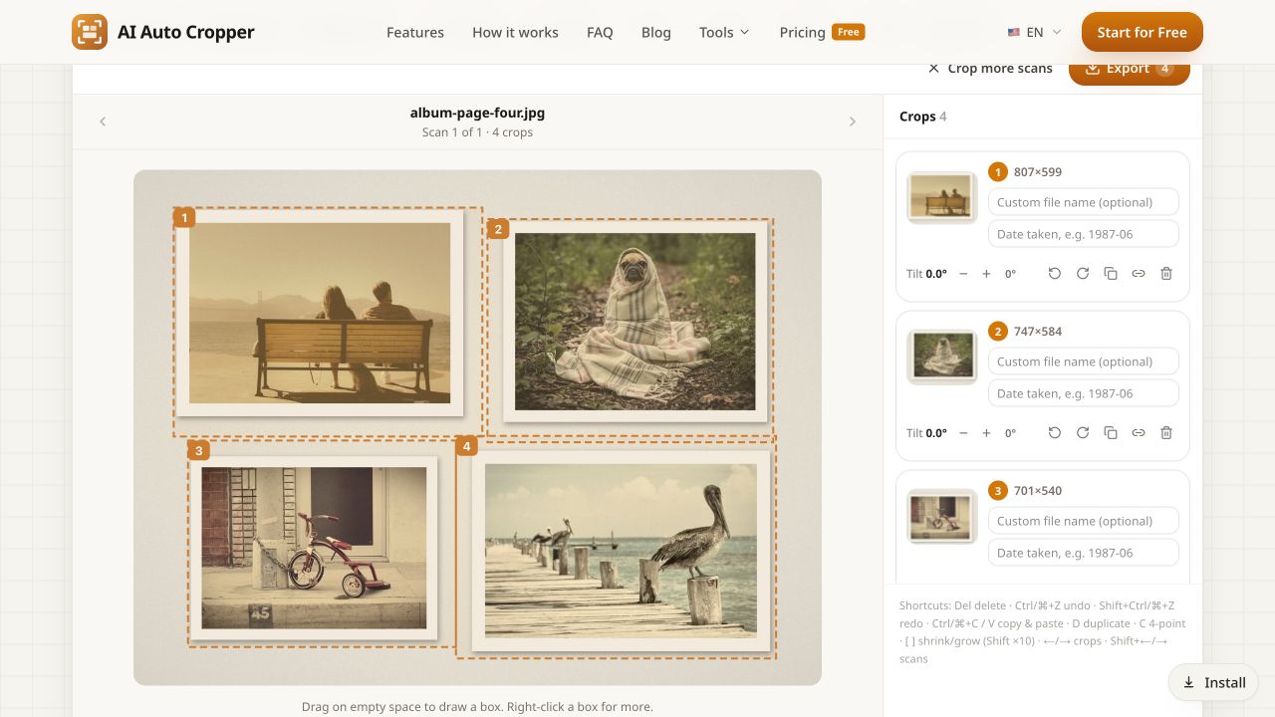Click the link icon on crop 1
1275x717 pixels.
(x=1139, y=274)
